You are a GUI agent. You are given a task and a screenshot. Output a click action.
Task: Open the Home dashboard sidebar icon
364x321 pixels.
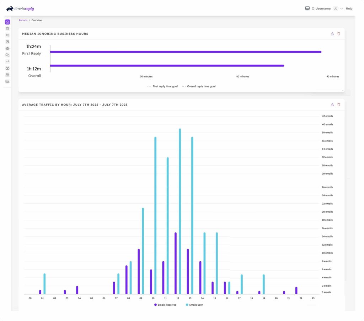[7, 22]
